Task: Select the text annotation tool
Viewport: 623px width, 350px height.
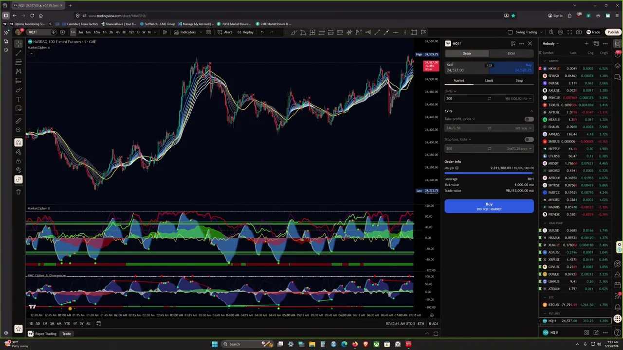Action: (x=18, y=99)
